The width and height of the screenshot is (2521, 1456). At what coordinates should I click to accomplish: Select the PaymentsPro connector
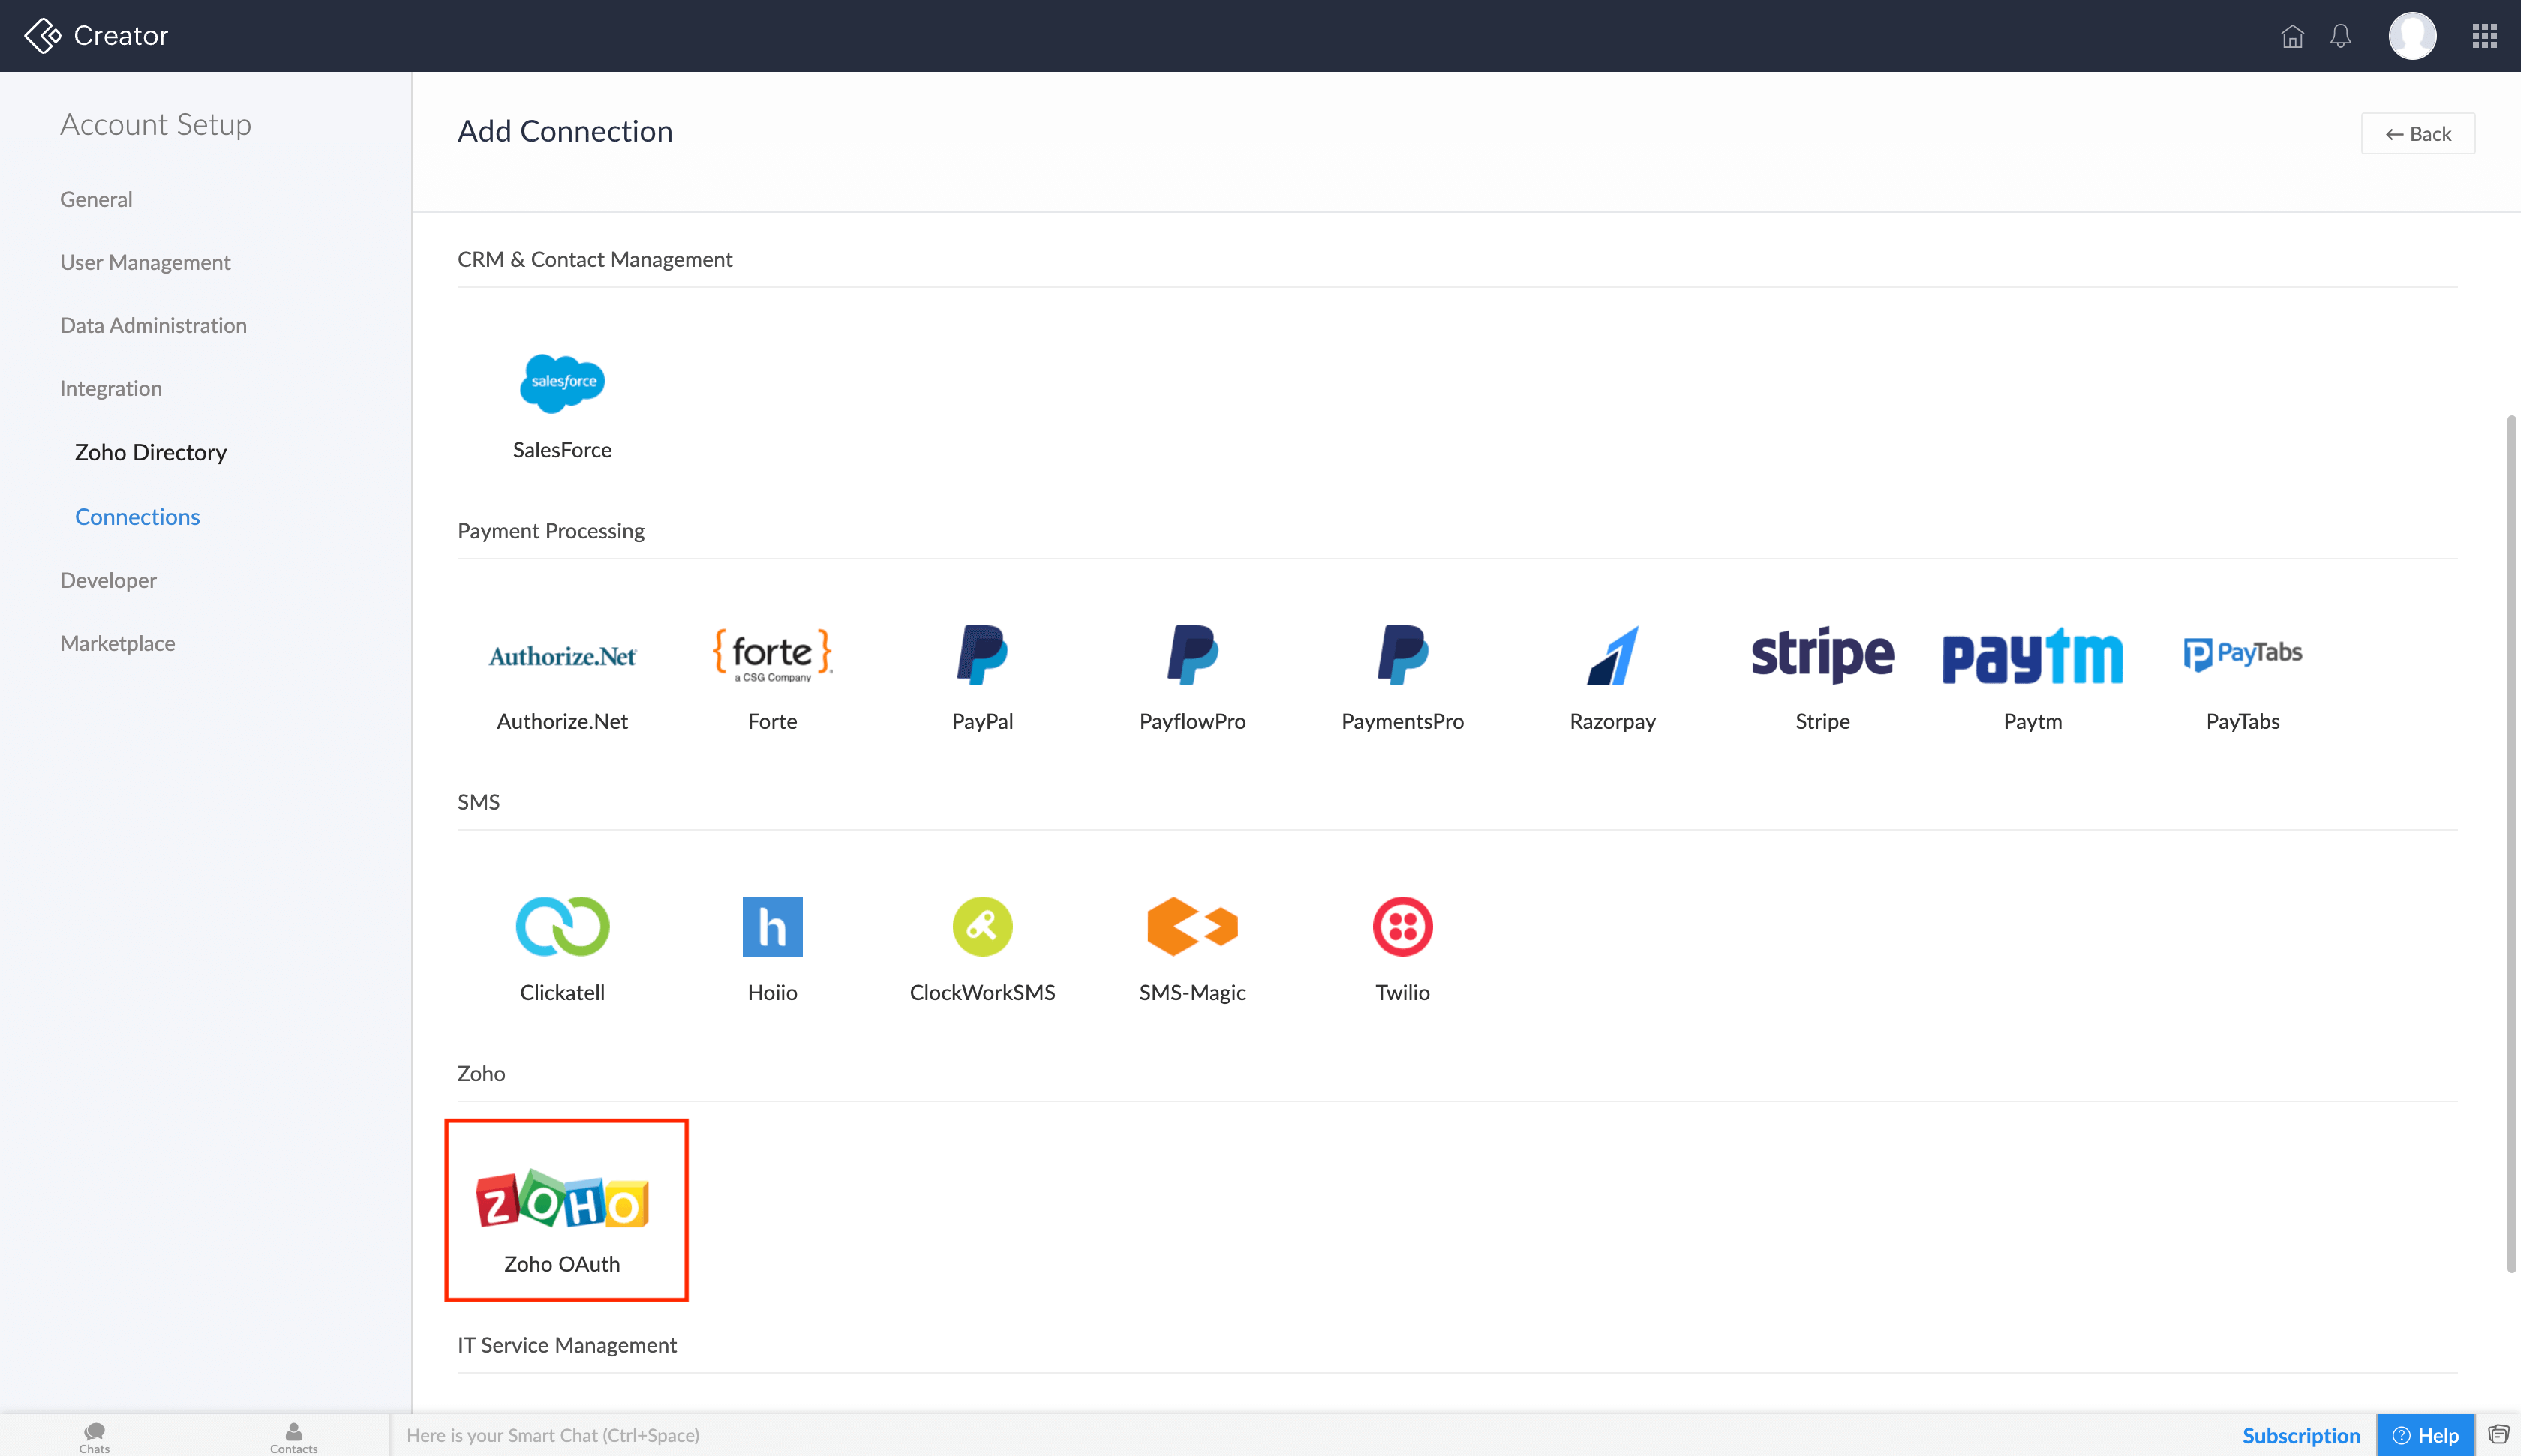click(1402, 677)
